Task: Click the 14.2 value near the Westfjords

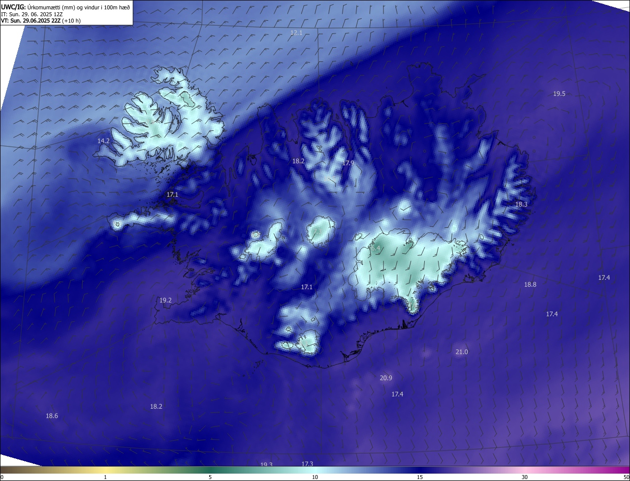Action: pyautogui.click(x=103, y=141)
